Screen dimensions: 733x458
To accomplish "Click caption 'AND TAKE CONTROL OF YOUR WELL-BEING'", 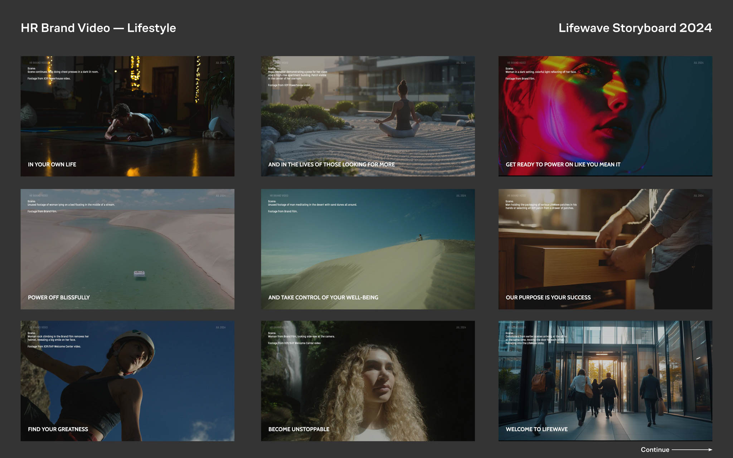I will pyautogui.click(x=323, y=297).
